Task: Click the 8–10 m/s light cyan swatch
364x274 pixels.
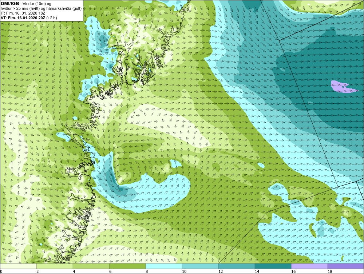Action: point(164,266)
